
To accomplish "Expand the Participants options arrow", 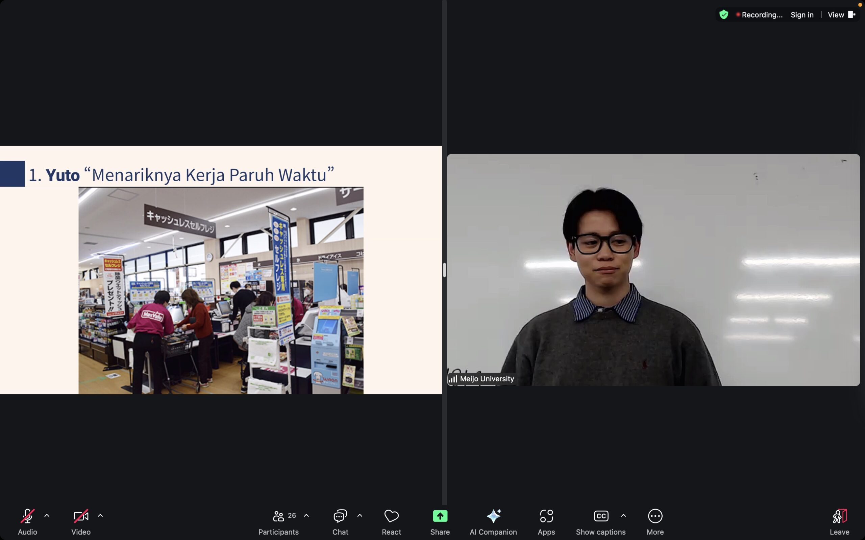I will tap(306, 516).
